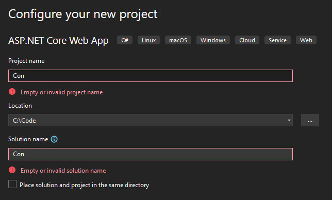The width and height of the screenshot is (332, 200).
Task: Select the C# tag
Action: [125, 40]
